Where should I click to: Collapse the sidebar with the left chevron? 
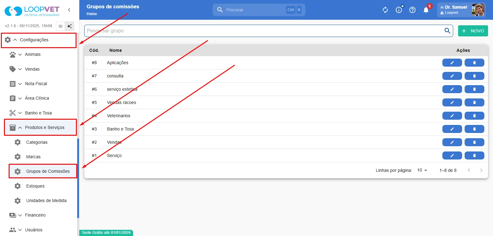coord(69,10)
